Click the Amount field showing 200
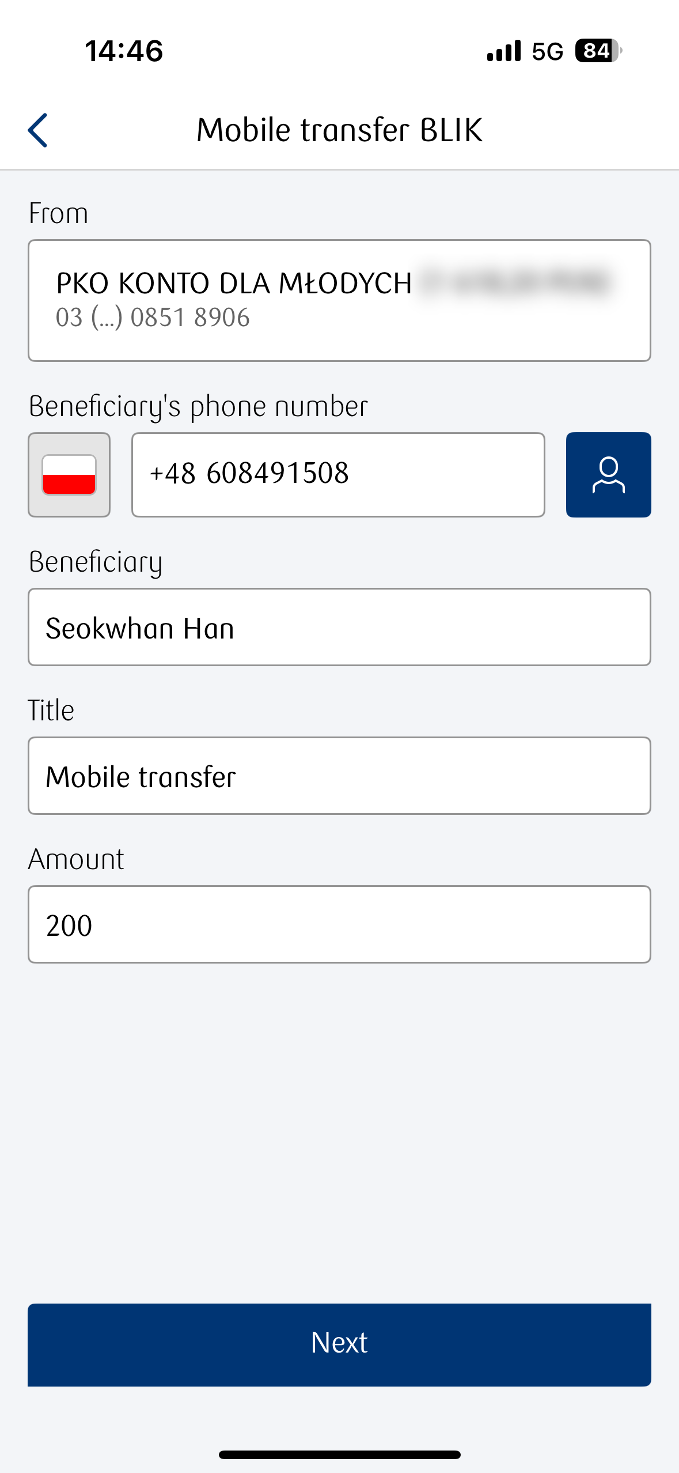This screenshot has height=1473, width=679. pyautogui.click(x=339, y=924)
